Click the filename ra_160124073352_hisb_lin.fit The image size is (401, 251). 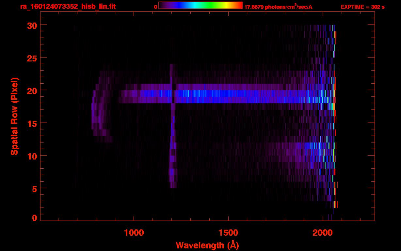pyautogui.click(x=68, y=7)
